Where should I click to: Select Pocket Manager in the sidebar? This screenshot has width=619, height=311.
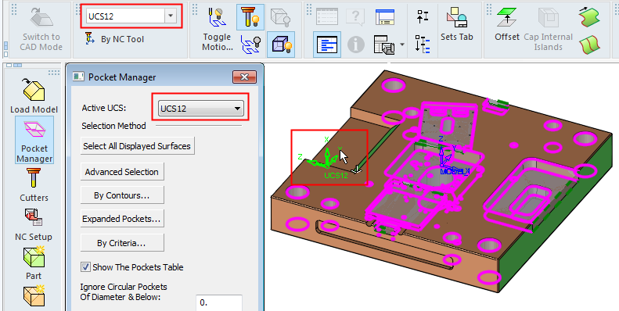tap(34, 141)
